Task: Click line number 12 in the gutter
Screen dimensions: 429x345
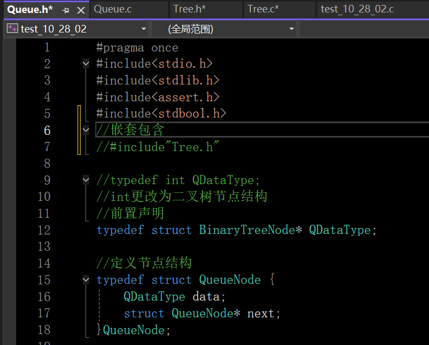Action: (x=44, y=230)
